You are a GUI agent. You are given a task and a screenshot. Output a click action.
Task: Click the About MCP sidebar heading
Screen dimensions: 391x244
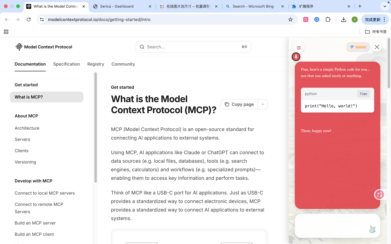click(x=26, y=116)
